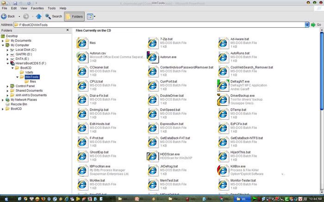Click the Up folder arrow icon
The height and width of the screenshot is (202, 324).
point(39,16)
